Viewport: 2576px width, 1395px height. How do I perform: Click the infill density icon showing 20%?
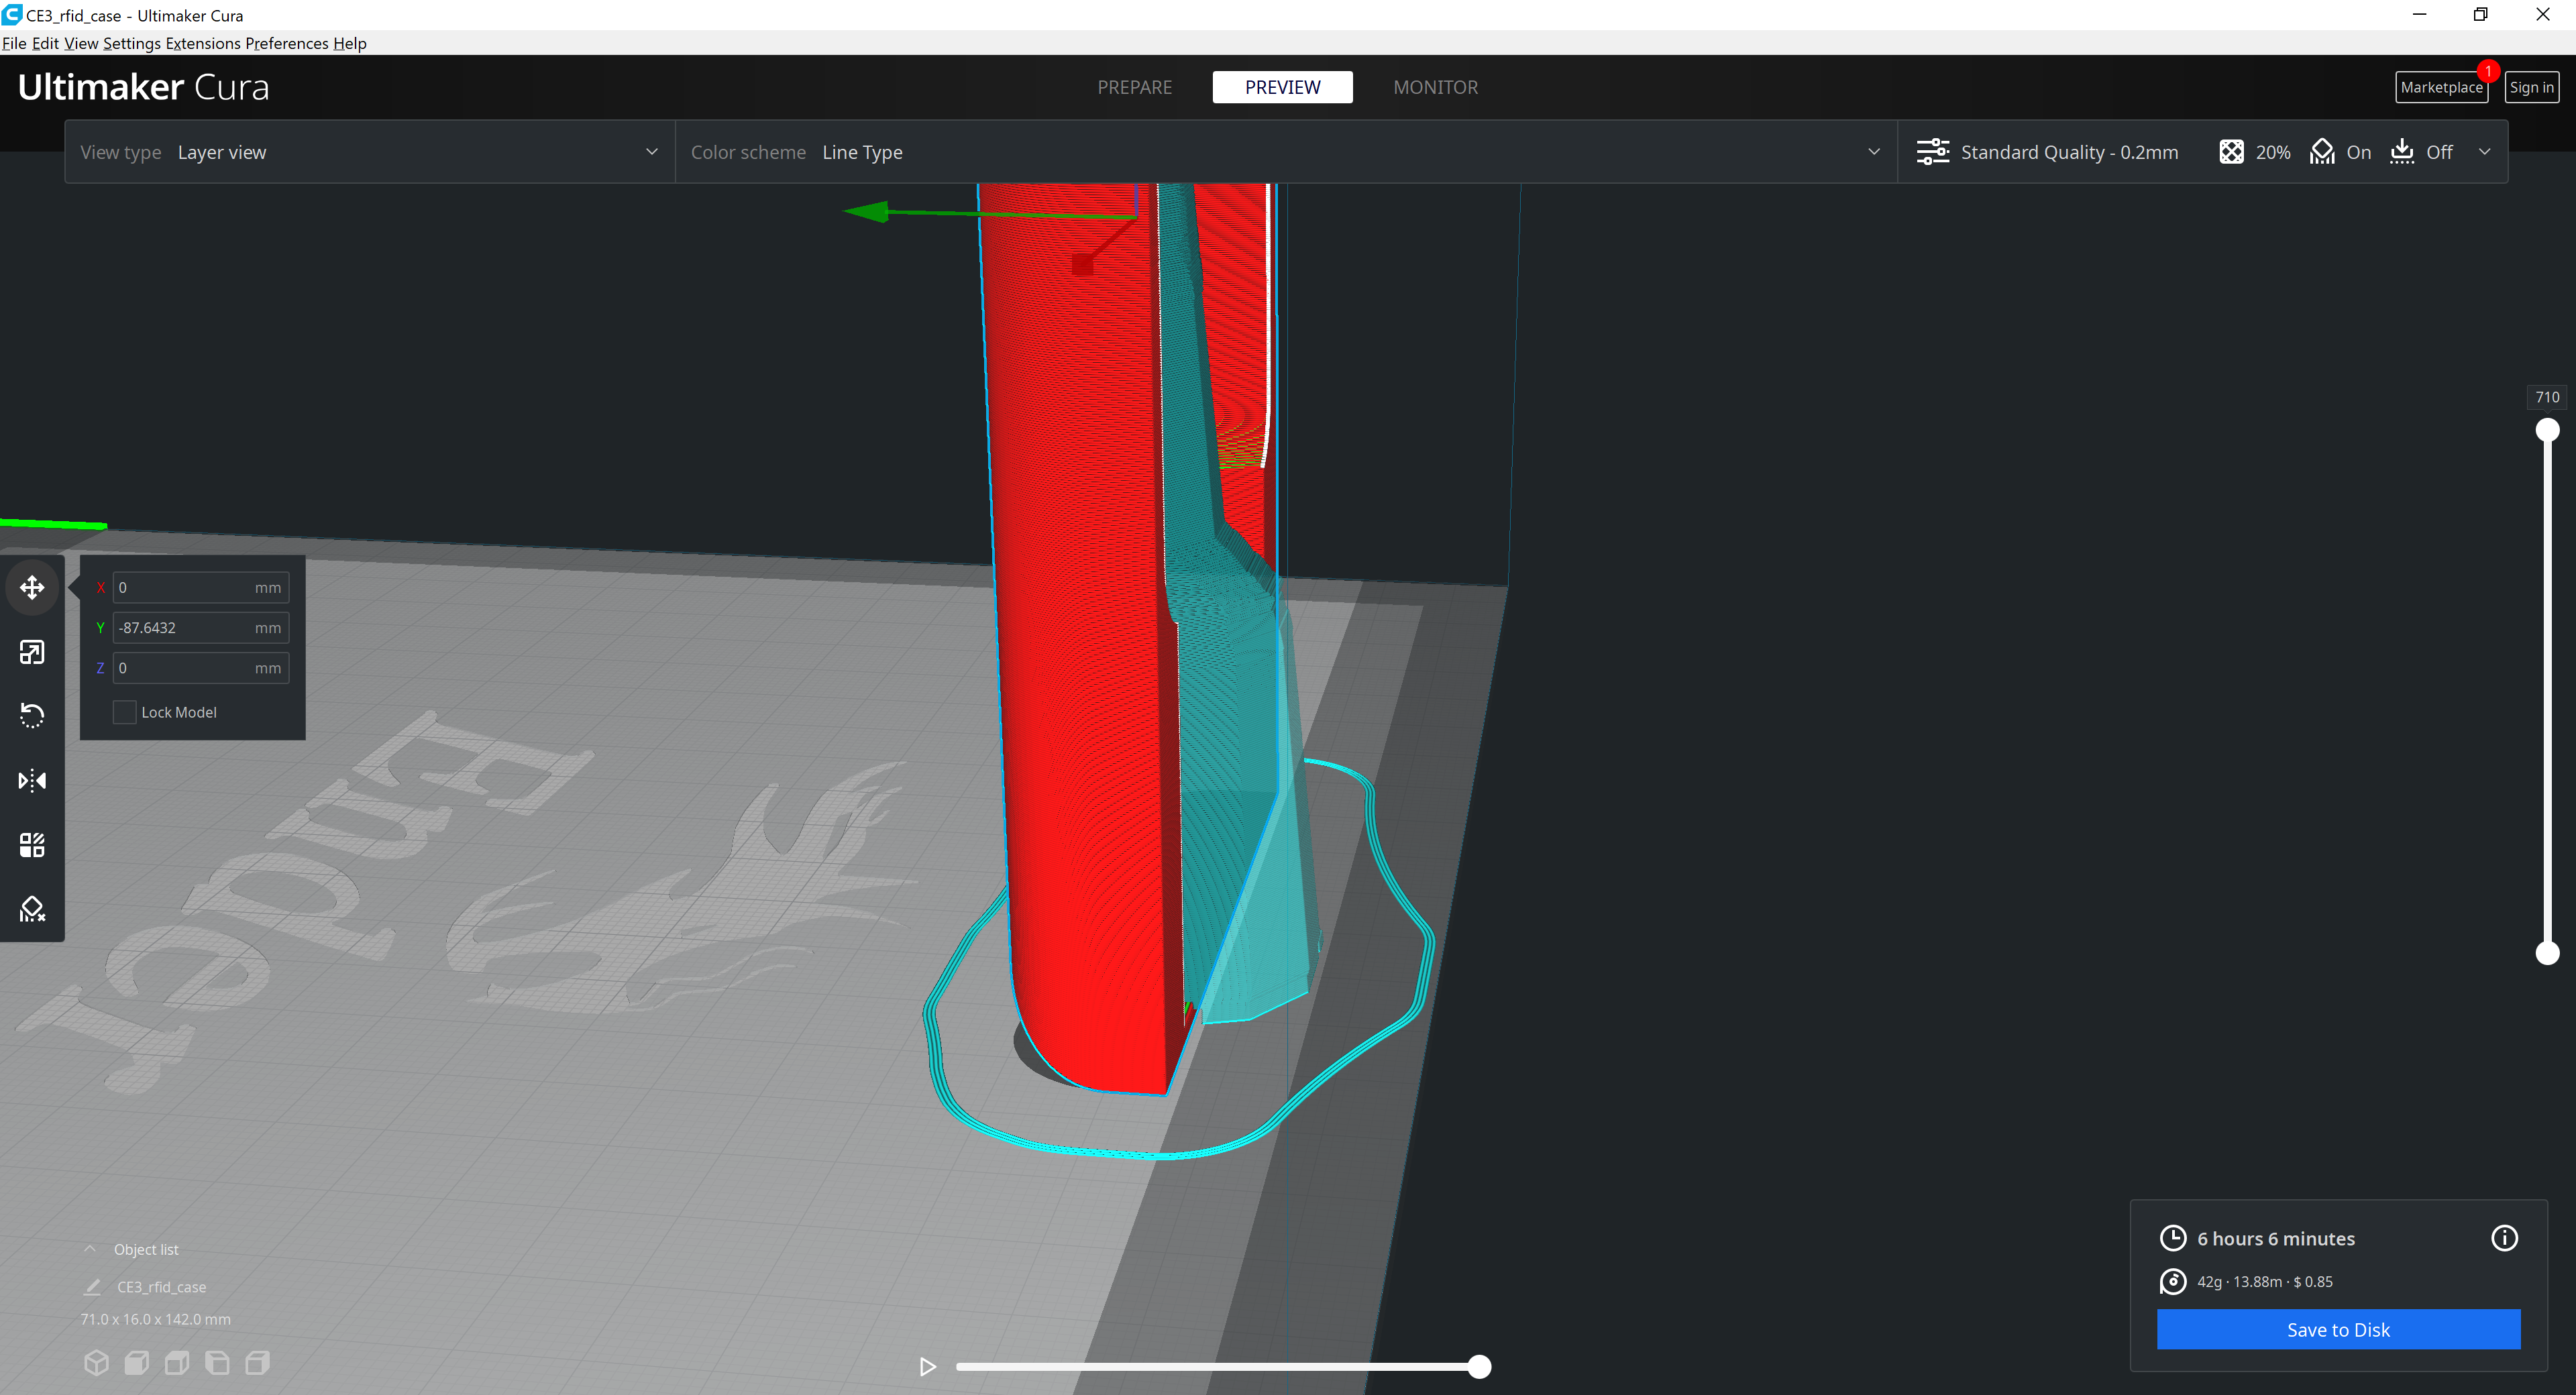coord(2231,151)
